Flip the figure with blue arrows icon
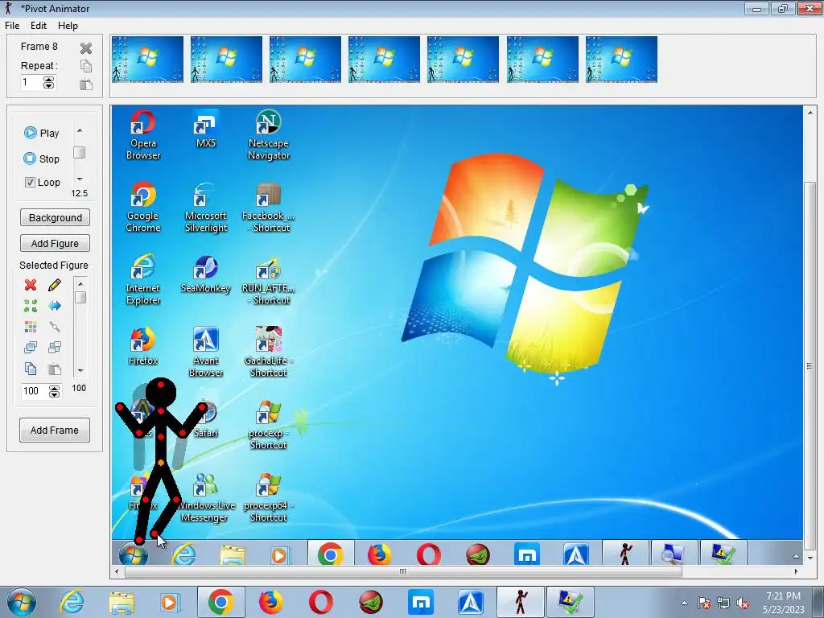Image resolution: width=824 pixels, height=618 pixels. pos(55,306)
